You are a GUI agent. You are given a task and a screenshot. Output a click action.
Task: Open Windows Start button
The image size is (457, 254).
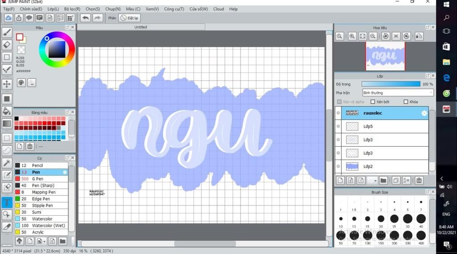446,4
